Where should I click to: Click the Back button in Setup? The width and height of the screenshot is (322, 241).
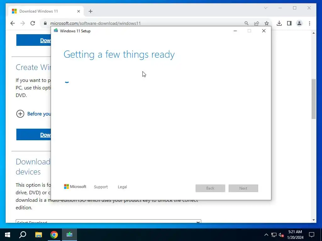tap(210, 188)
